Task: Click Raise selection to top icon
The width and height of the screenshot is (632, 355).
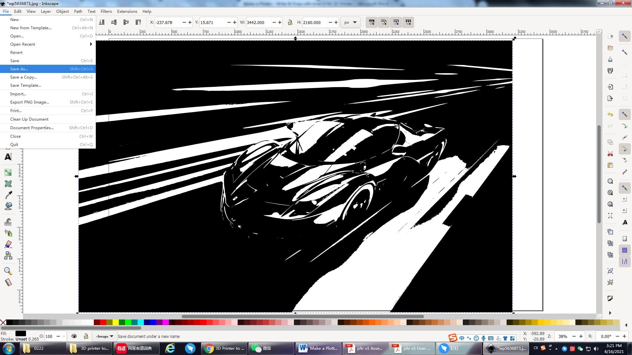Action: [138, 22]
